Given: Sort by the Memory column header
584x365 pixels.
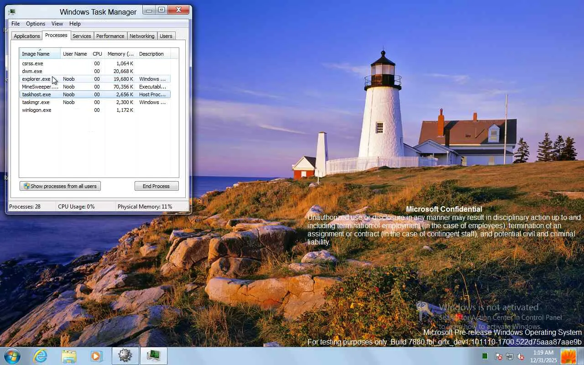Looking at the screenshot, I should (x=120, y=54).
